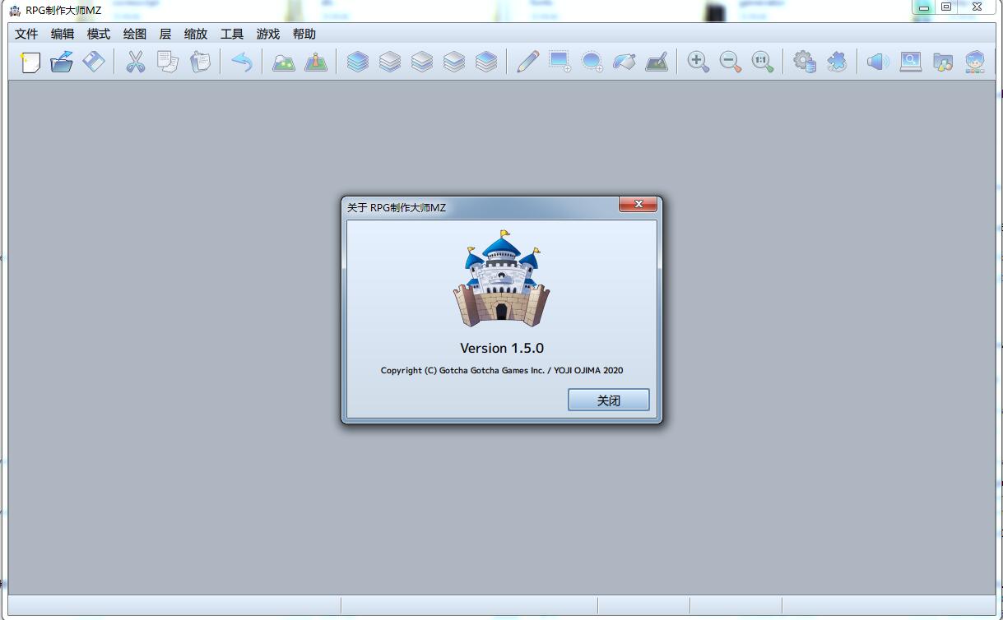Select the all-blue Automatic layer icon
Viewport: 1003px width, 620px height.
tap(358, 62)
